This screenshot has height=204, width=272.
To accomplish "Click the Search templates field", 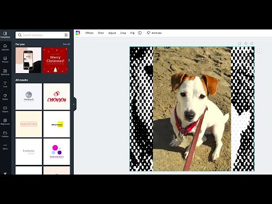I will coord(42,35).
